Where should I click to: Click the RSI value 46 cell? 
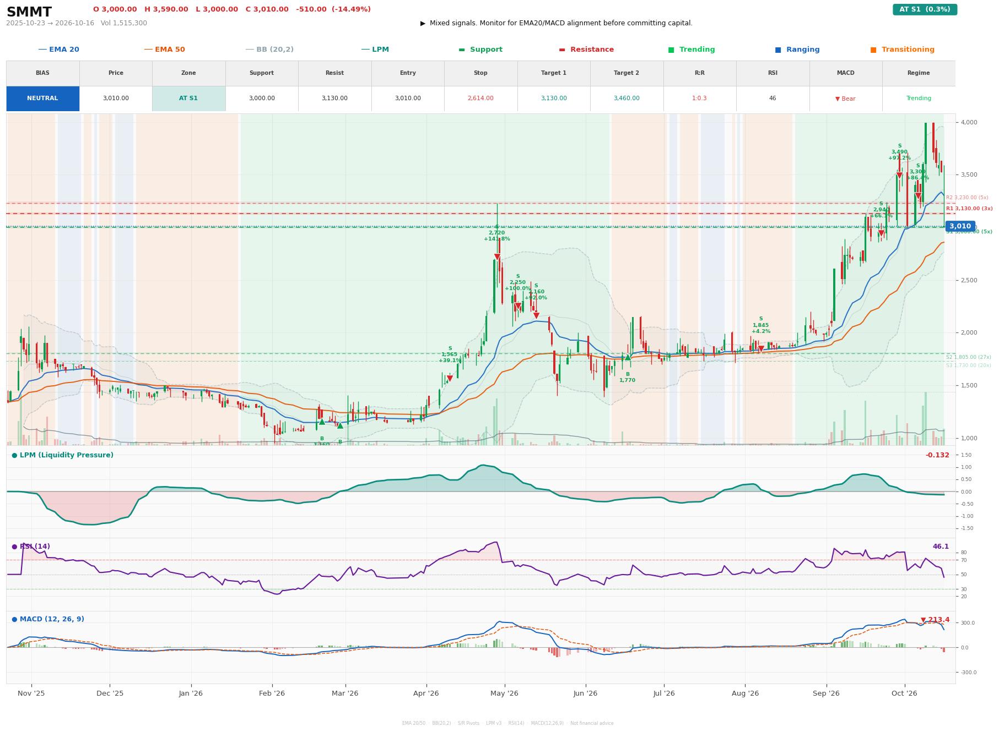773,99
